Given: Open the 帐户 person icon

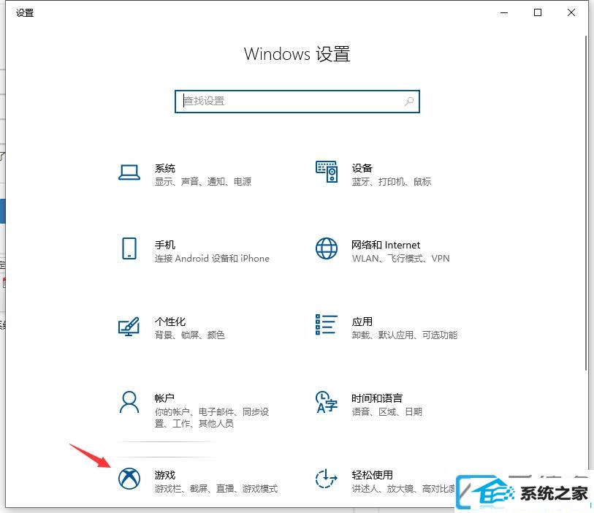Looking at the screenshot, I should pos(129,402).
